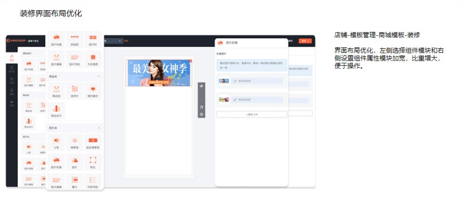This screenshot has width=466, height=214.
Task: Click 保存 save in the top bar
Action: pyautogui.click(x=291, y=41)
